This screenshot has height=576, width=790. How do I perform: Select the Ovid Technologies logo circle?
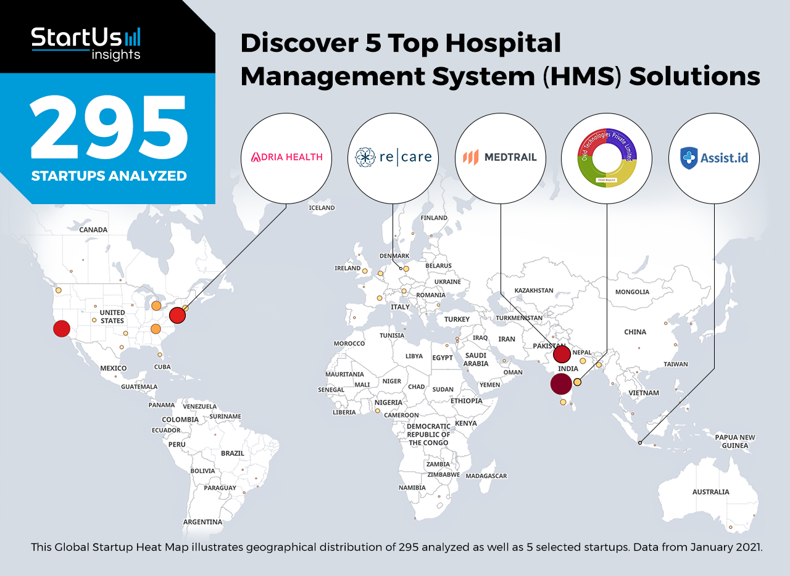point(607,158)
